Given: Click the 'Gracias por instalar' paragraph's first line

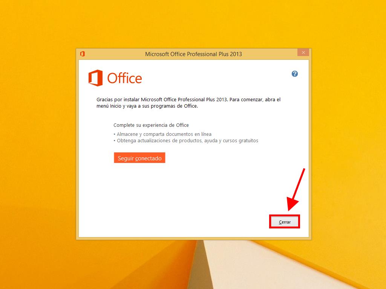Looking at the screenshot, I should [x=188, y=99].
